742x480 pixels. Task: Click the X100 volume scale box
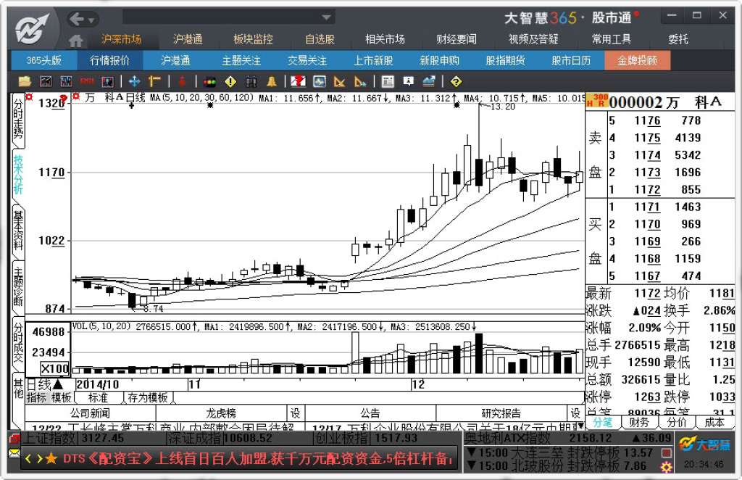pos(54,368)
